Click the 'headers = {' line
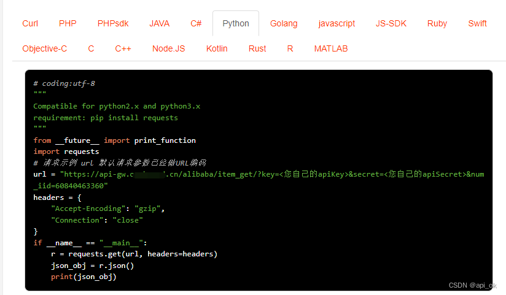 [x=57, y=197]
